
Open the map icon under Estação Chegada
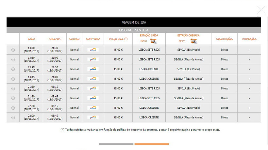(x=194, y=41)
